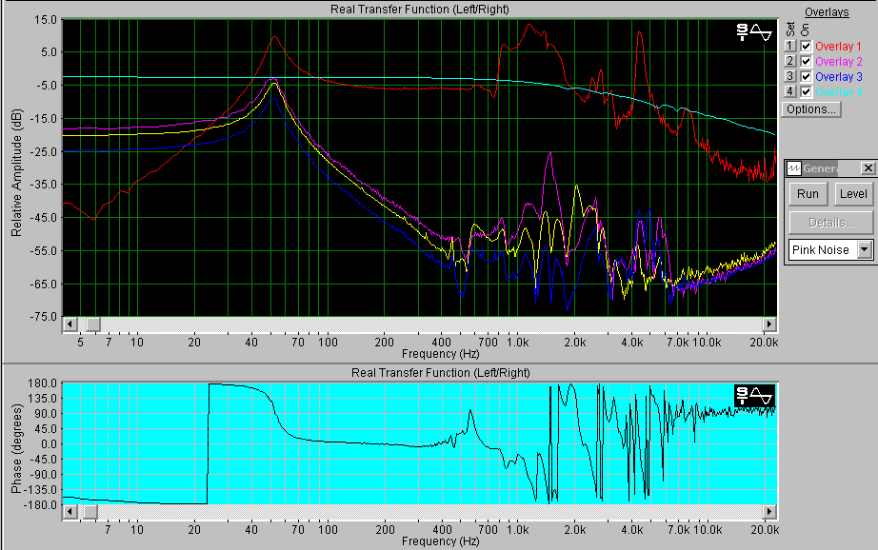Click phase plot scrollbar left arrow
878x550 pixels.
pos(70,511)
